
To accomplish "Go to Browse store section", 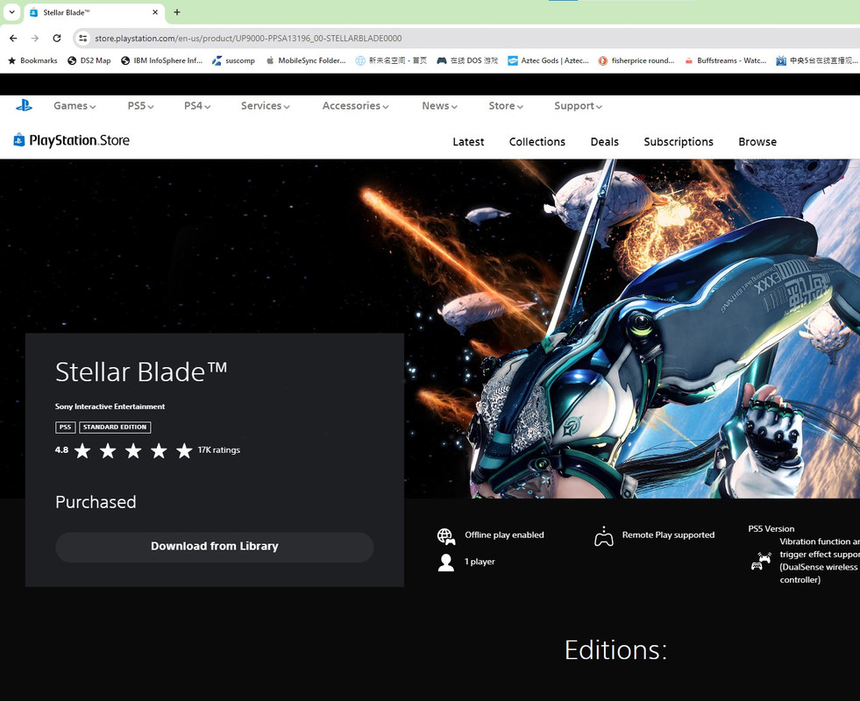I will 757,142.
